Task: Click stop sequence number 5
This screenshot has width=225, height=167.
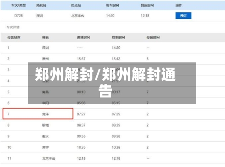Action: pos(9,92)
